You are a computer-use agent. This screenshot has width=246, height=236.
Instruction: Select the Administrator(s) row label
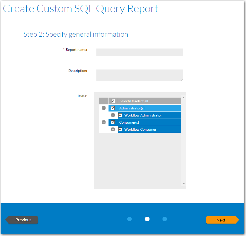(132, 108)
